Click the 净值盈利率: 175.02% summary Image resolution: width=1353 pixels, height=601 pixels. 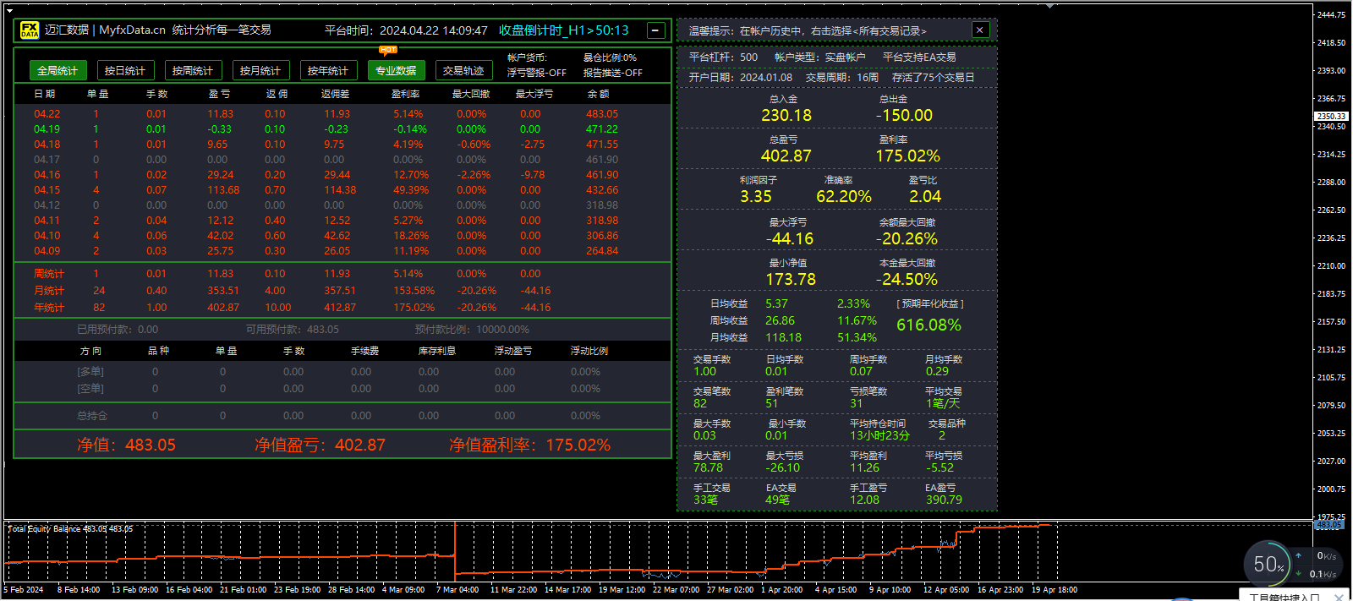pyautogui.click(x=529, y=445)
